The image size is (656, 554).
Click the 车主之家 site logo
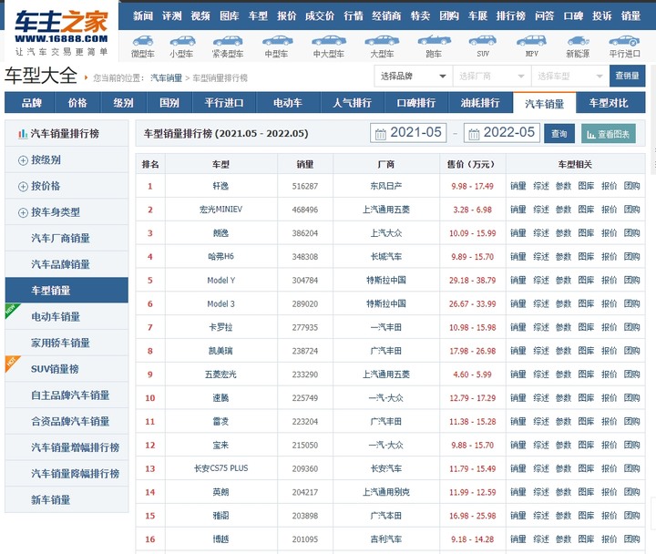tap(61, 33)
